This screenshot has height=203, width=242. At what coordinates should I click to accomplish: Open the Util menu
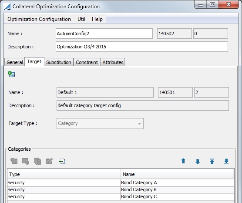click(81, 19)
